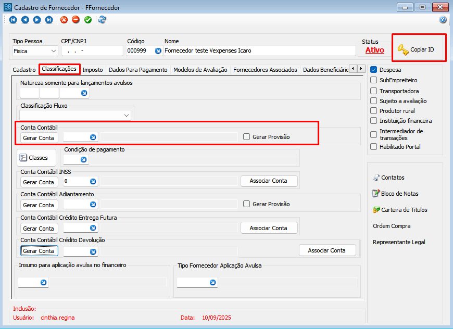The height and width of the screenshot is (329, 453).
Task: Open Conta Contábil INSS lookup icon
Action: [93, 181]
